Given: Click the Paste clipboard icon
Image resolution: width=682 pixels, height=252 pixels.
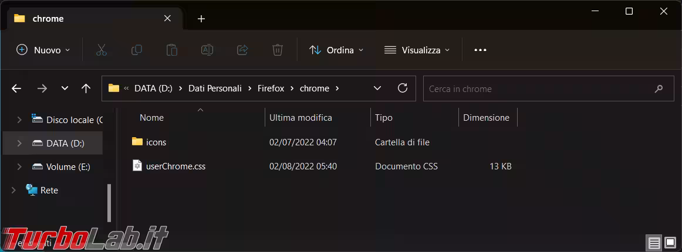Looking at the screenshot, I should (172, 50).
